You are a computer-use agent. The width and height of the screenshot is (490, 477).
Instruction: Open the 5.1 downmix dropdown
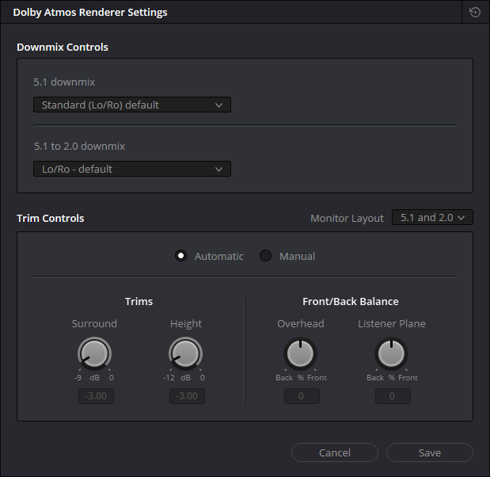[132, 105]
